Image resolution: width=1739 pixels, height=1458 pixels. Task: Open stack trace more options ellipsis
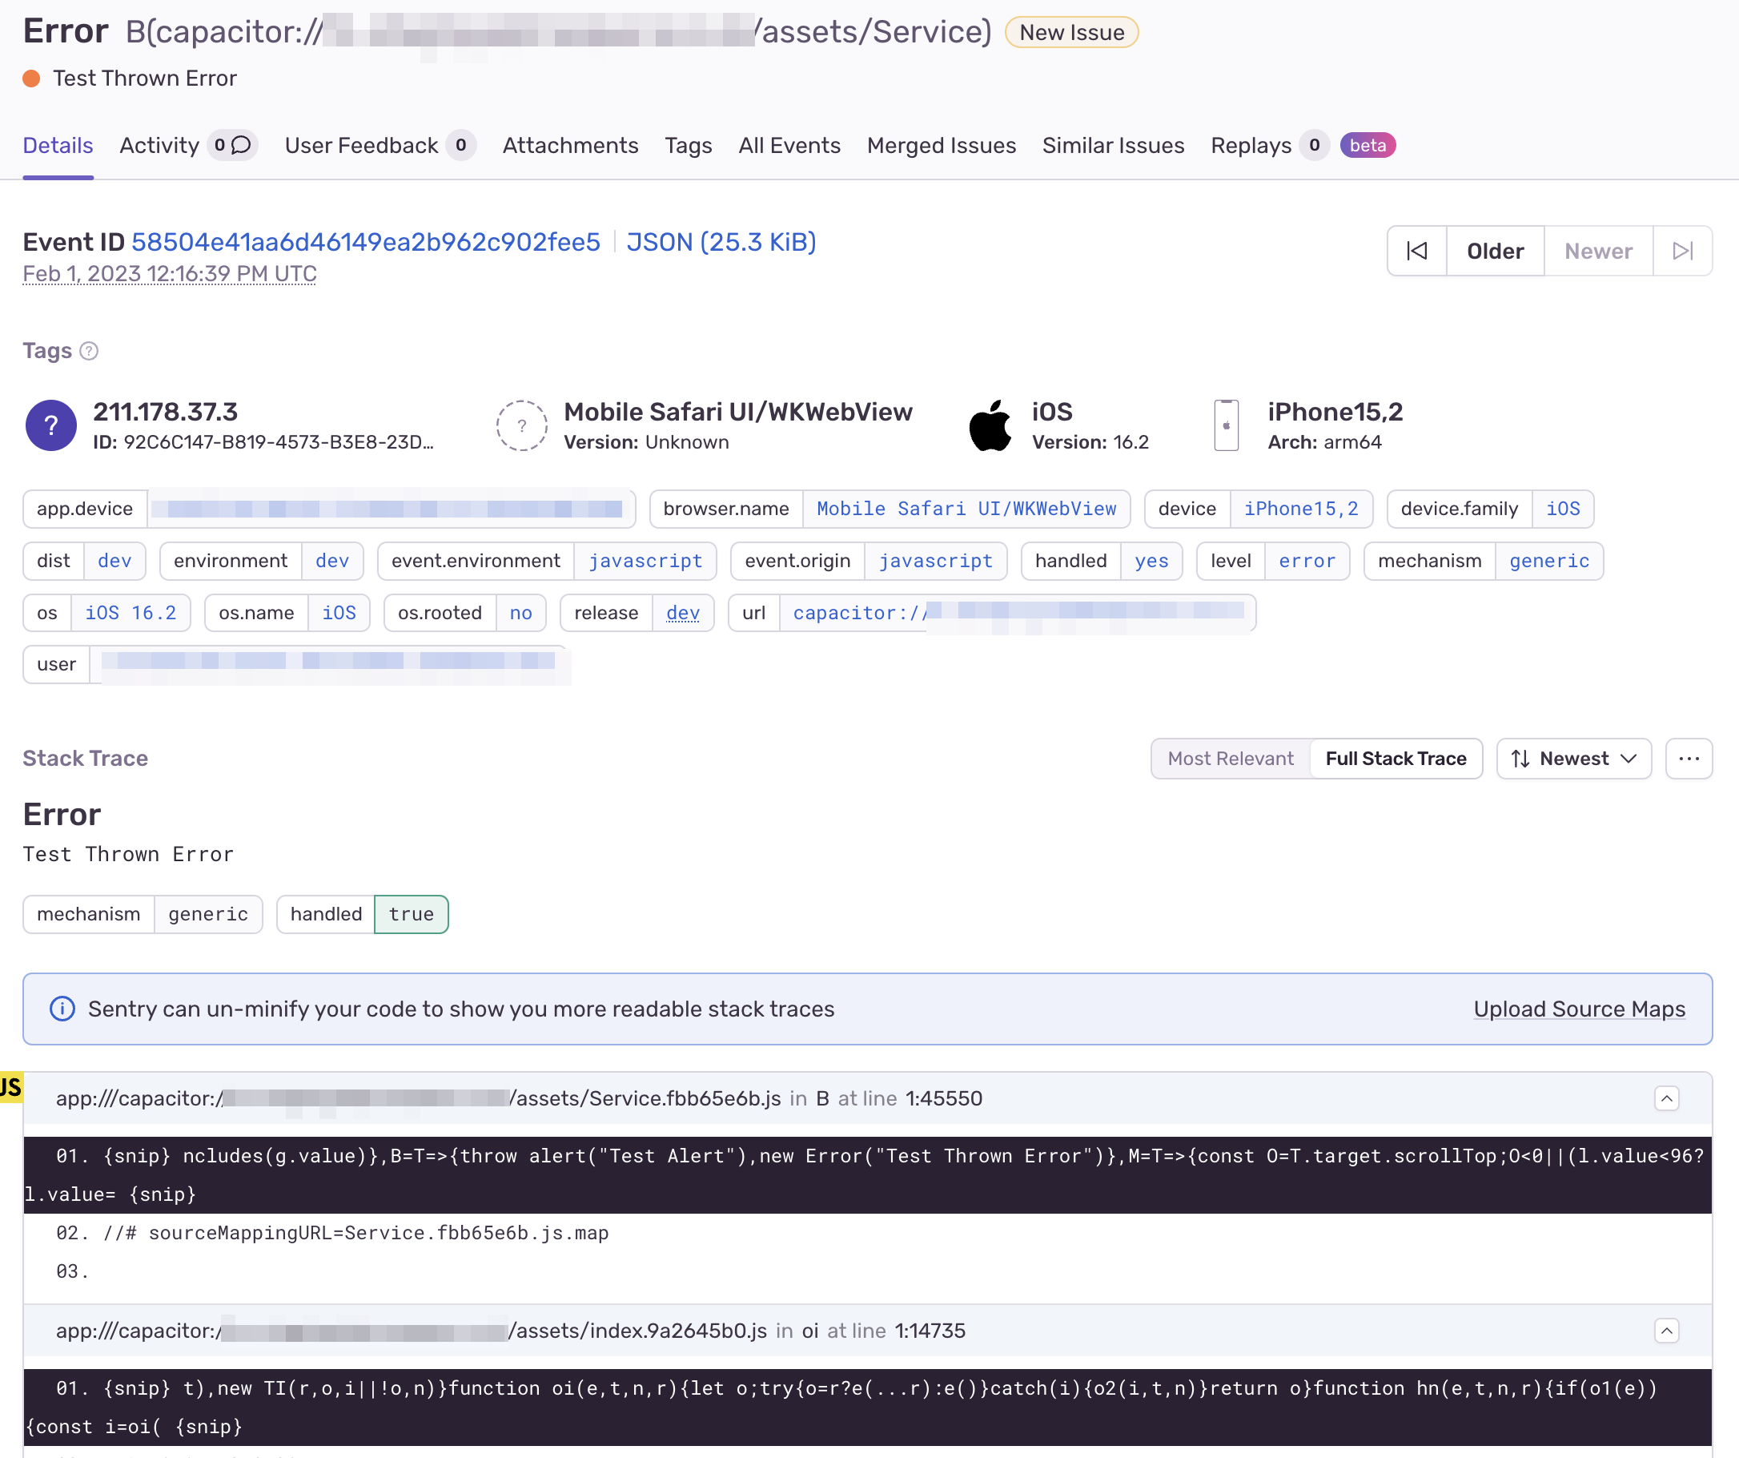[1689, 759]
